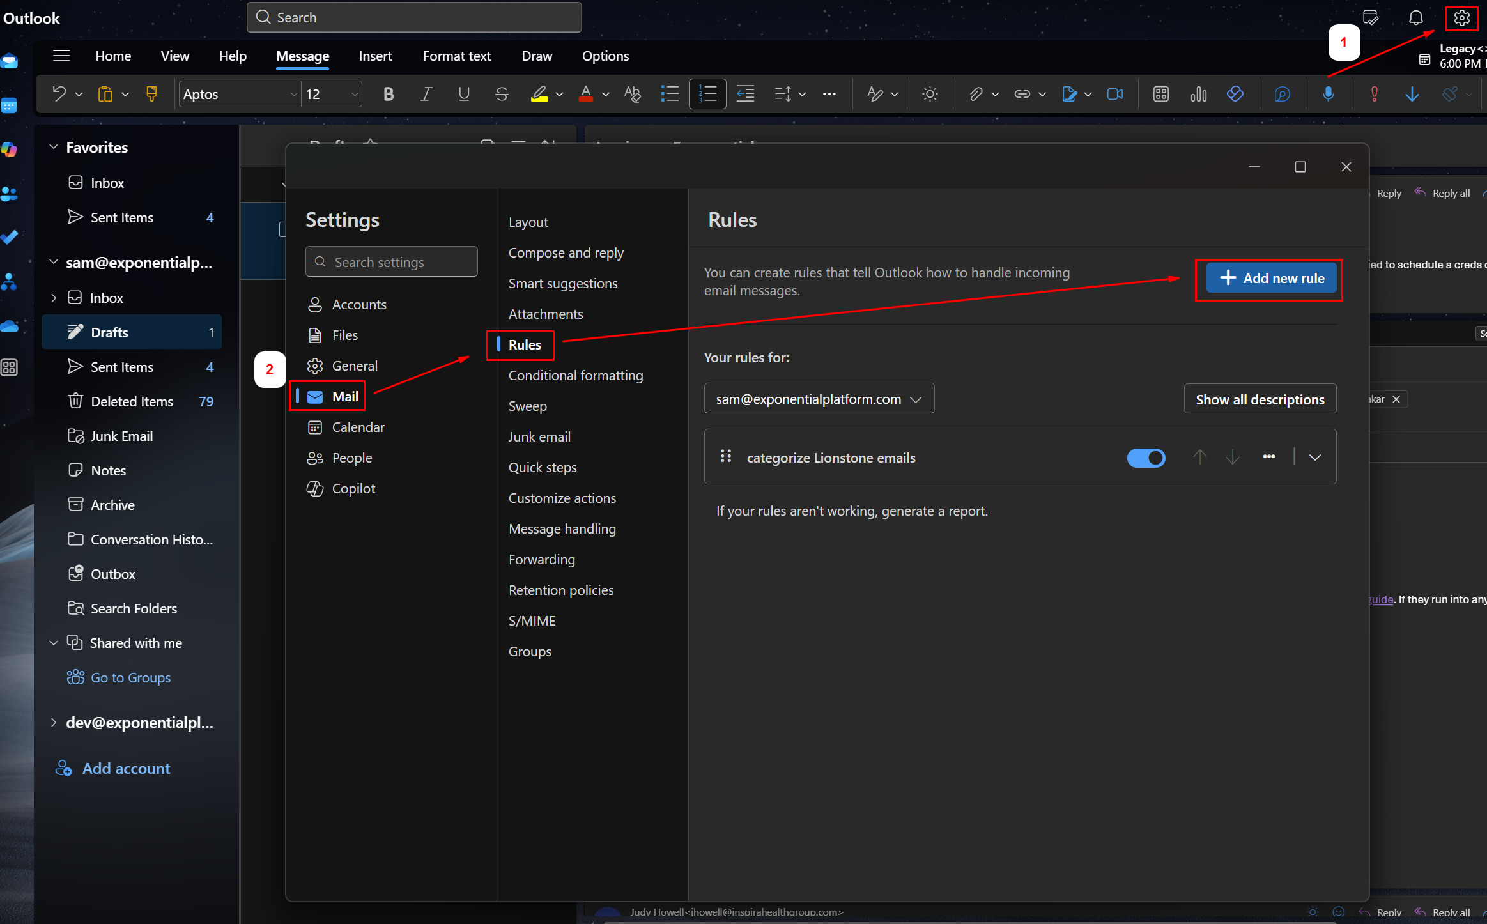Screen dimensions: 1487x924
Task: Open the notifications bell icon
Action: click(1415, 18)
